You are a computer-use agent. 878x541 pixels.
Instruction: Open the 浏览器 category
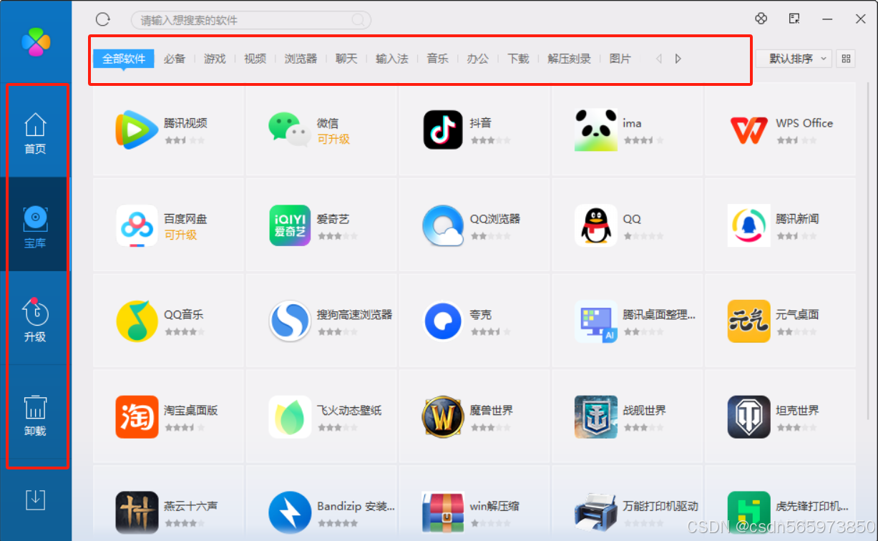[x=301, y=59]
